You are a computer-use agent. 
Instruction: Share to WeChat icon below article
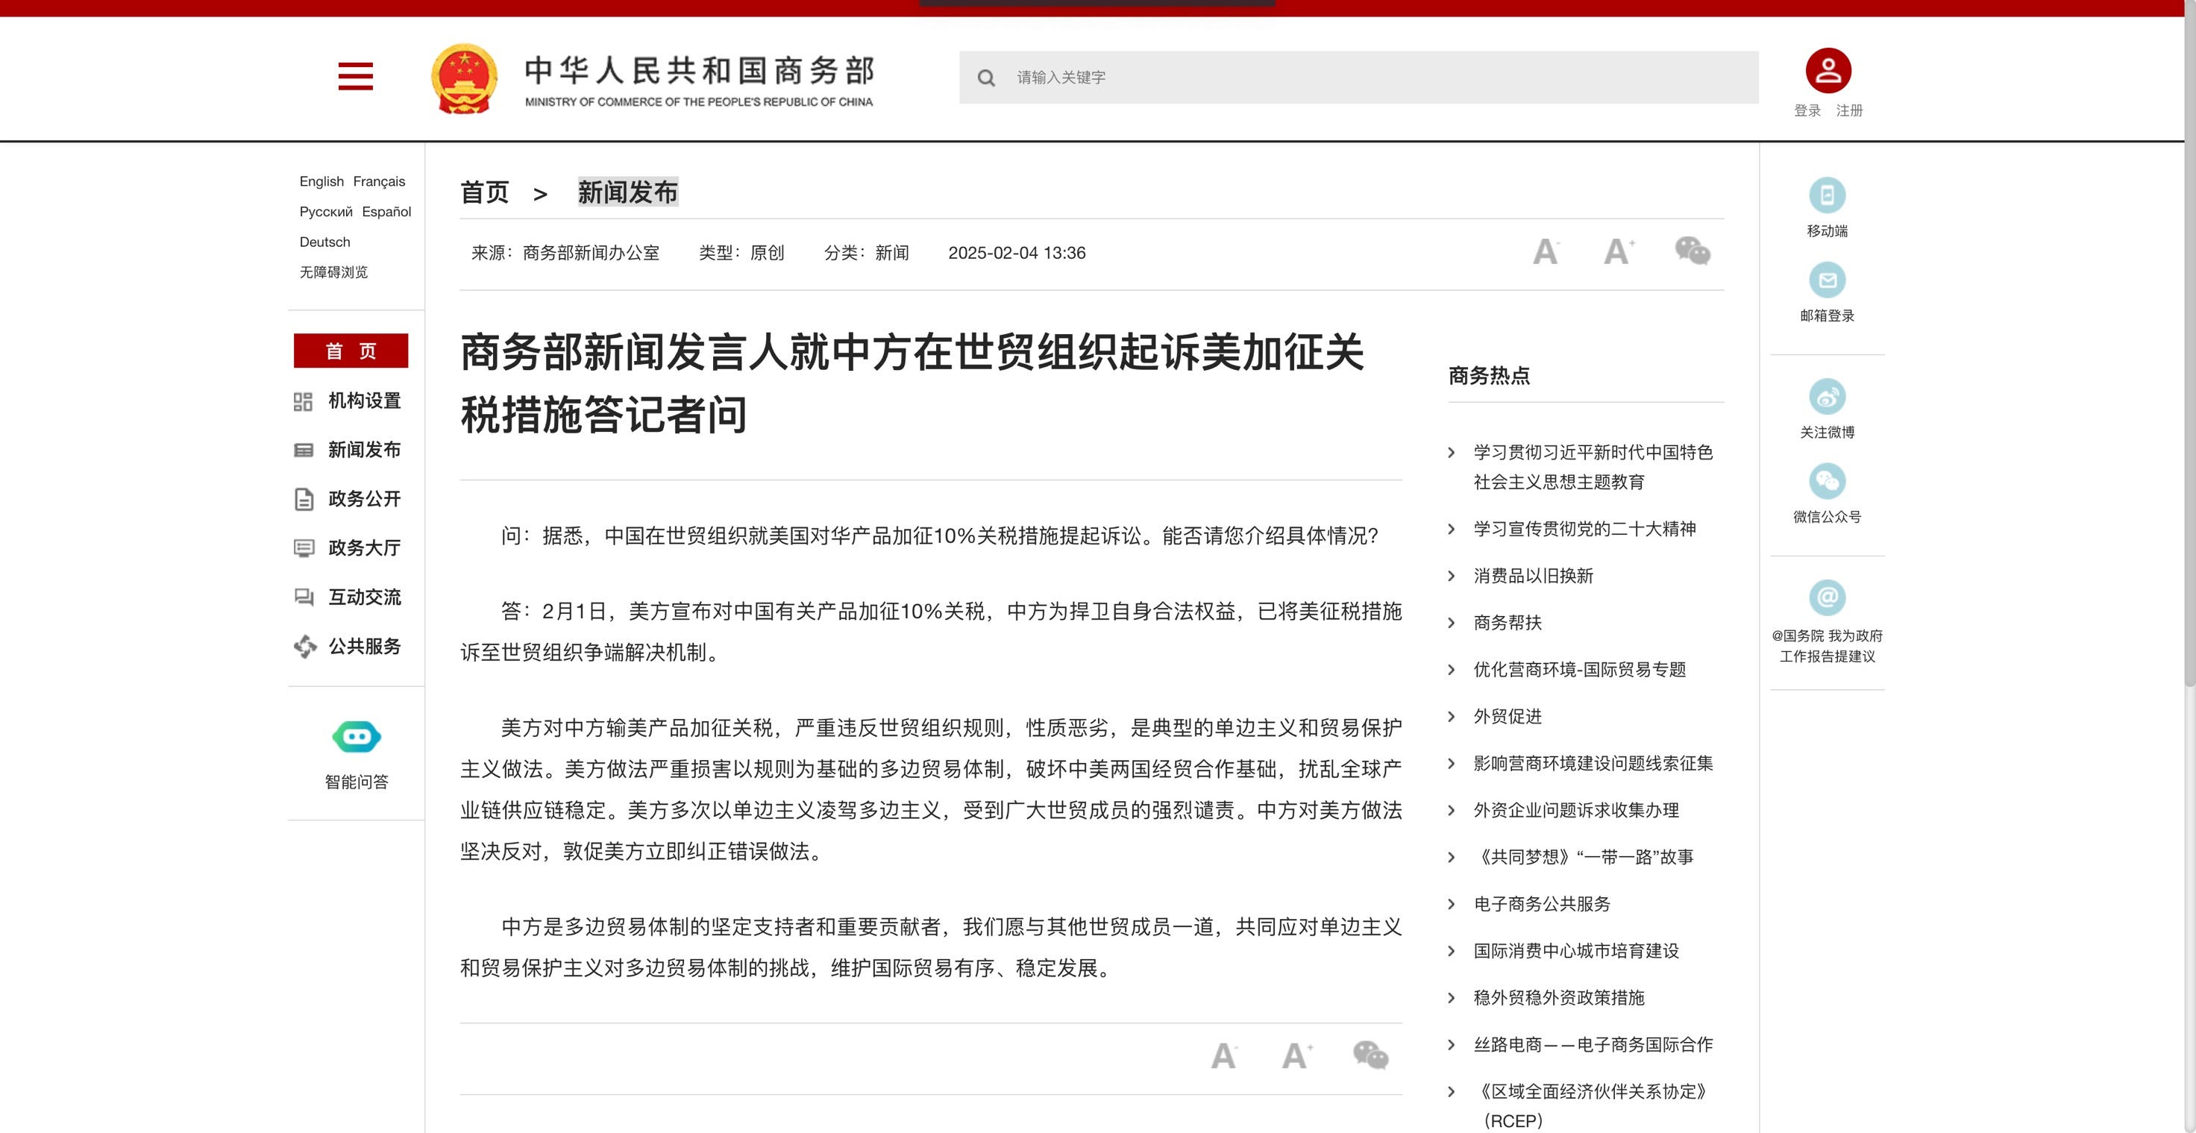[x=1371, y=1055]
